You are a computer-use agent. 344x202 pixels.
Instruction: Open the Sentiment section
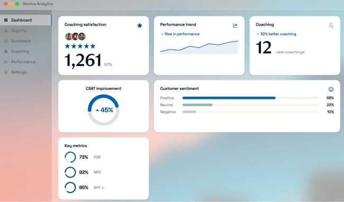coord(26,41)
